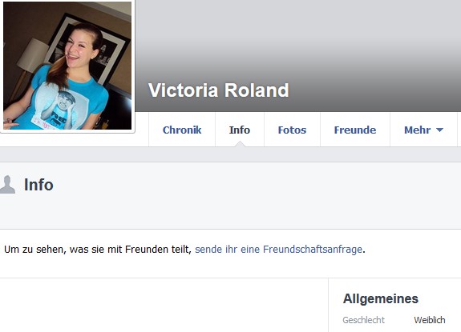Screen dimensions: 461x332
Task: Expand the Mehr dropdown menu
Action: pyautogui.click(x=423, y=130)
